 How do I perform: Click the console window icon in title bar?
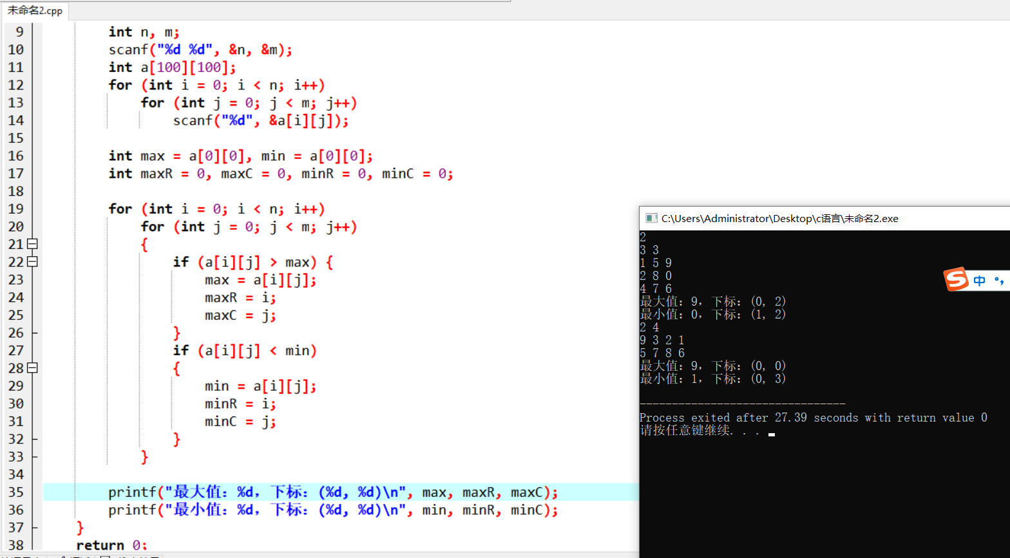point(651,218)
